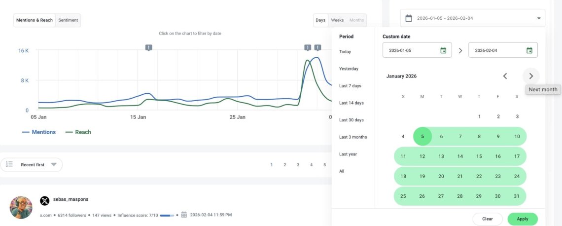Open the start date calendar icon
Screen dimensions: 562x226
(x=443, y=50)
